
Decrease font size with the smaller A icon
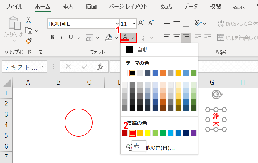point(151,23)
